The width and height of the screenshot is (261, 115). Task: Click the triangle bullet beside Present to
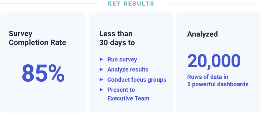point(101,90)
